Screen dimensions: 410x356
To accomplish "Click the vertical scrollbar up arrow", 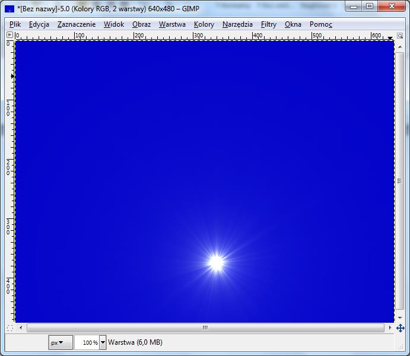I will [x=400, y=47].
